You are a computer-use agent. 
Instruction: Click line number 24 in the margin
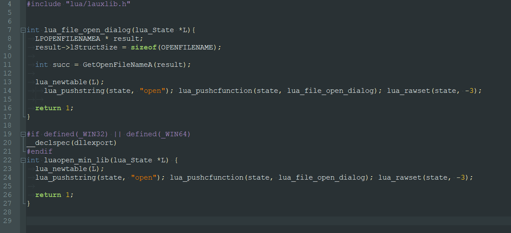7,177
